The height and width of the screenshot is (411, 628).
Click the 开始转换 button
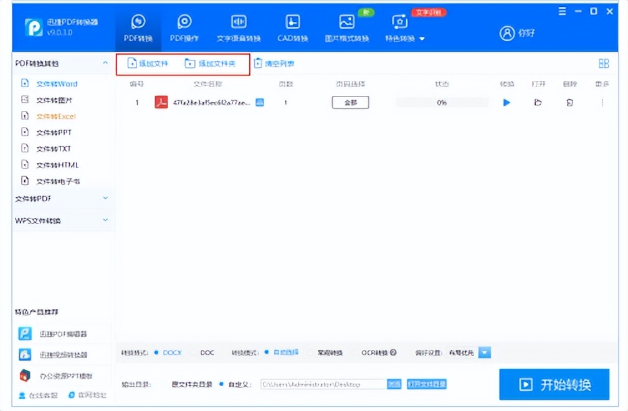(x=554, y=384)
